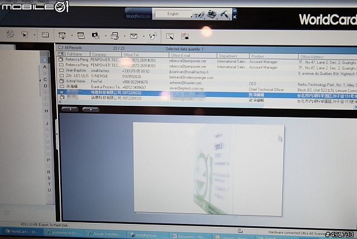Click the envelope email icon

point(133,36)
